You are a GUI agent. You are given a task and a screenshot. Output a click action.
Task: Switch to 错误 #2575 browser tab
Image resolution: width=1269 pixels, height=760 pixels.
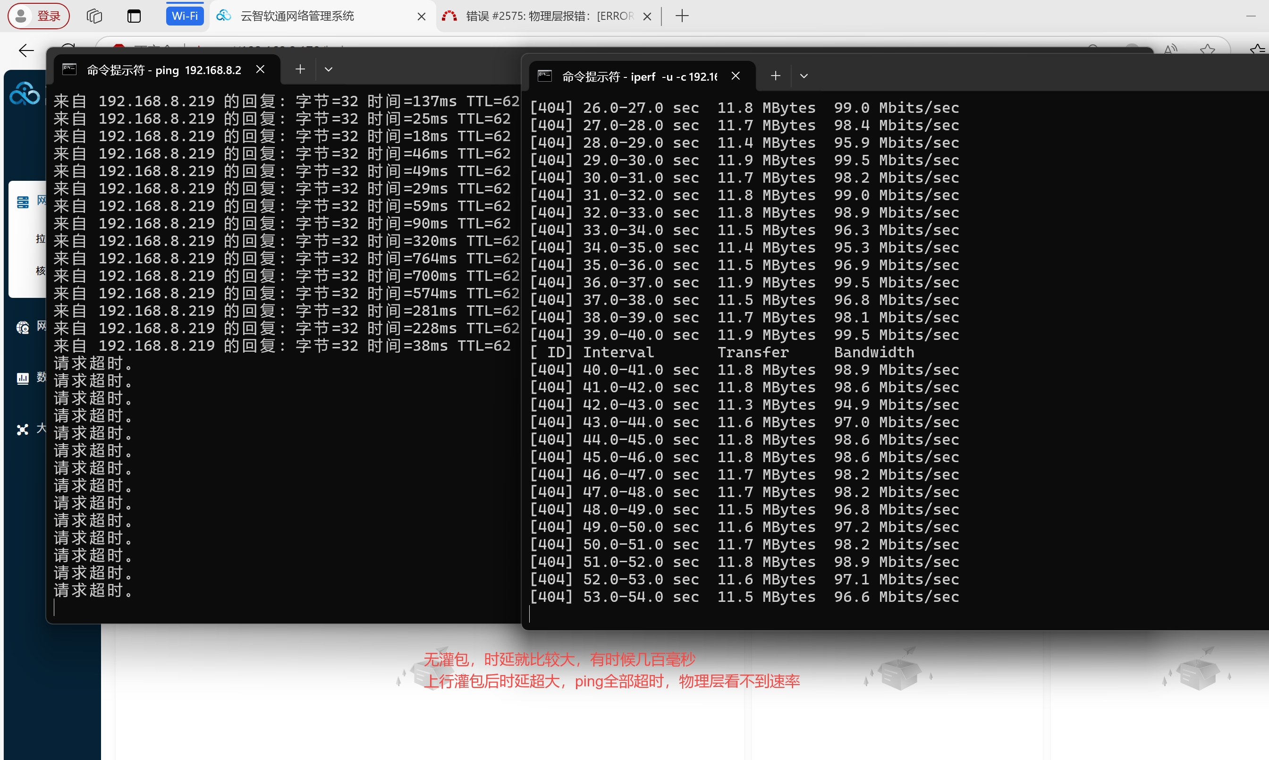pos(550,17)
